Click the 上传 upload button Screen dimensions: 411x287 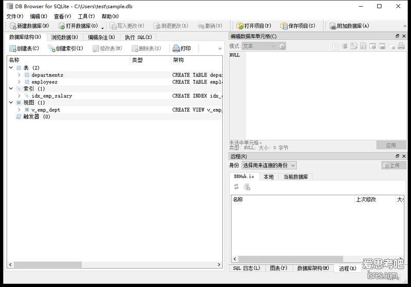(x=394, y=165)
